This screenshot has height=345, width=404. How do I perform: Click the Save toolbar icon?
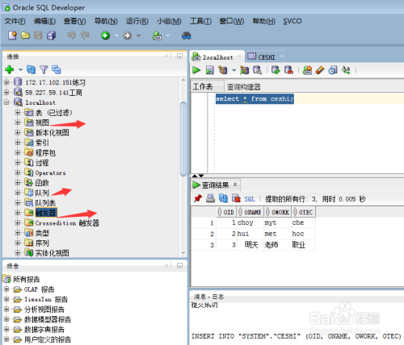pos(38,35)
